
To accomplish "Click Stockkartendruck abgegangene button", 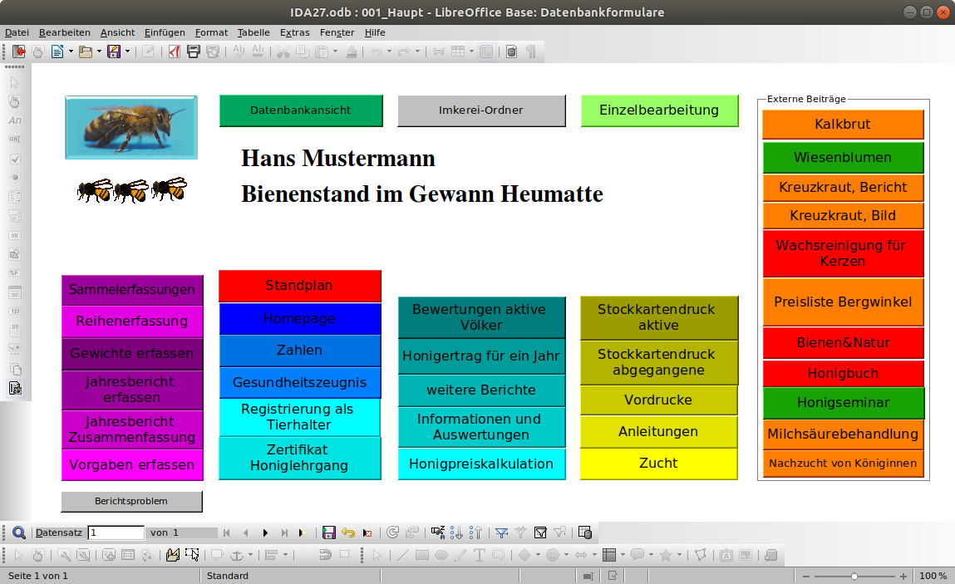I will [658, 362].
